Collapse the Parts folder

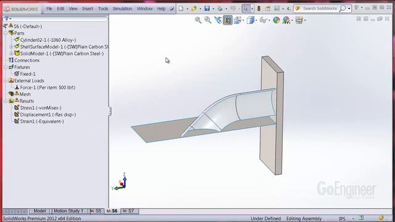[6, 33]
